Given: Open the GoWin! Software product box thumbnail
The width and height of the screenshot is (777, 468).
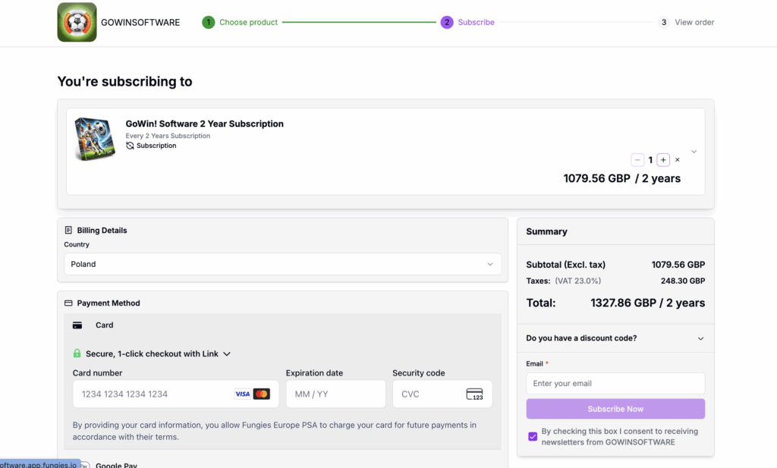Looking at the screenshot, I should pos(95,139).
